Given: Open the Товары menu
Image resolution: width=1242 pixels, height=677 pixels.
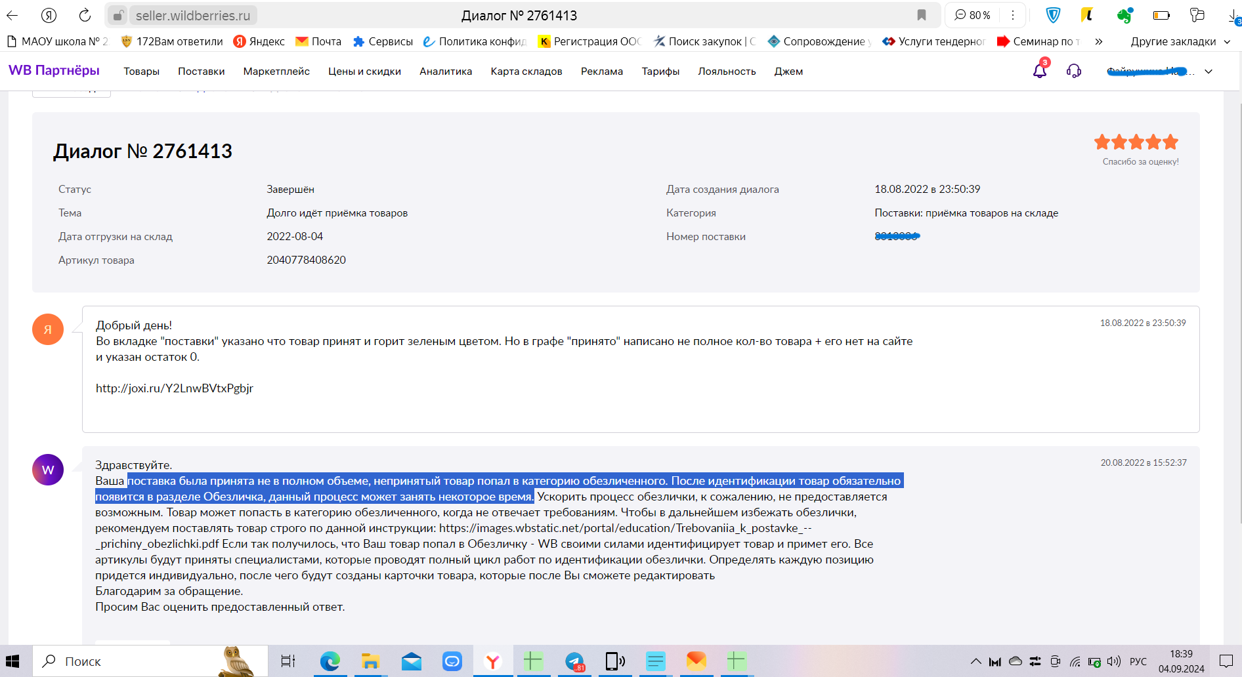Looking at the screenshot, I should click(141, 72).
